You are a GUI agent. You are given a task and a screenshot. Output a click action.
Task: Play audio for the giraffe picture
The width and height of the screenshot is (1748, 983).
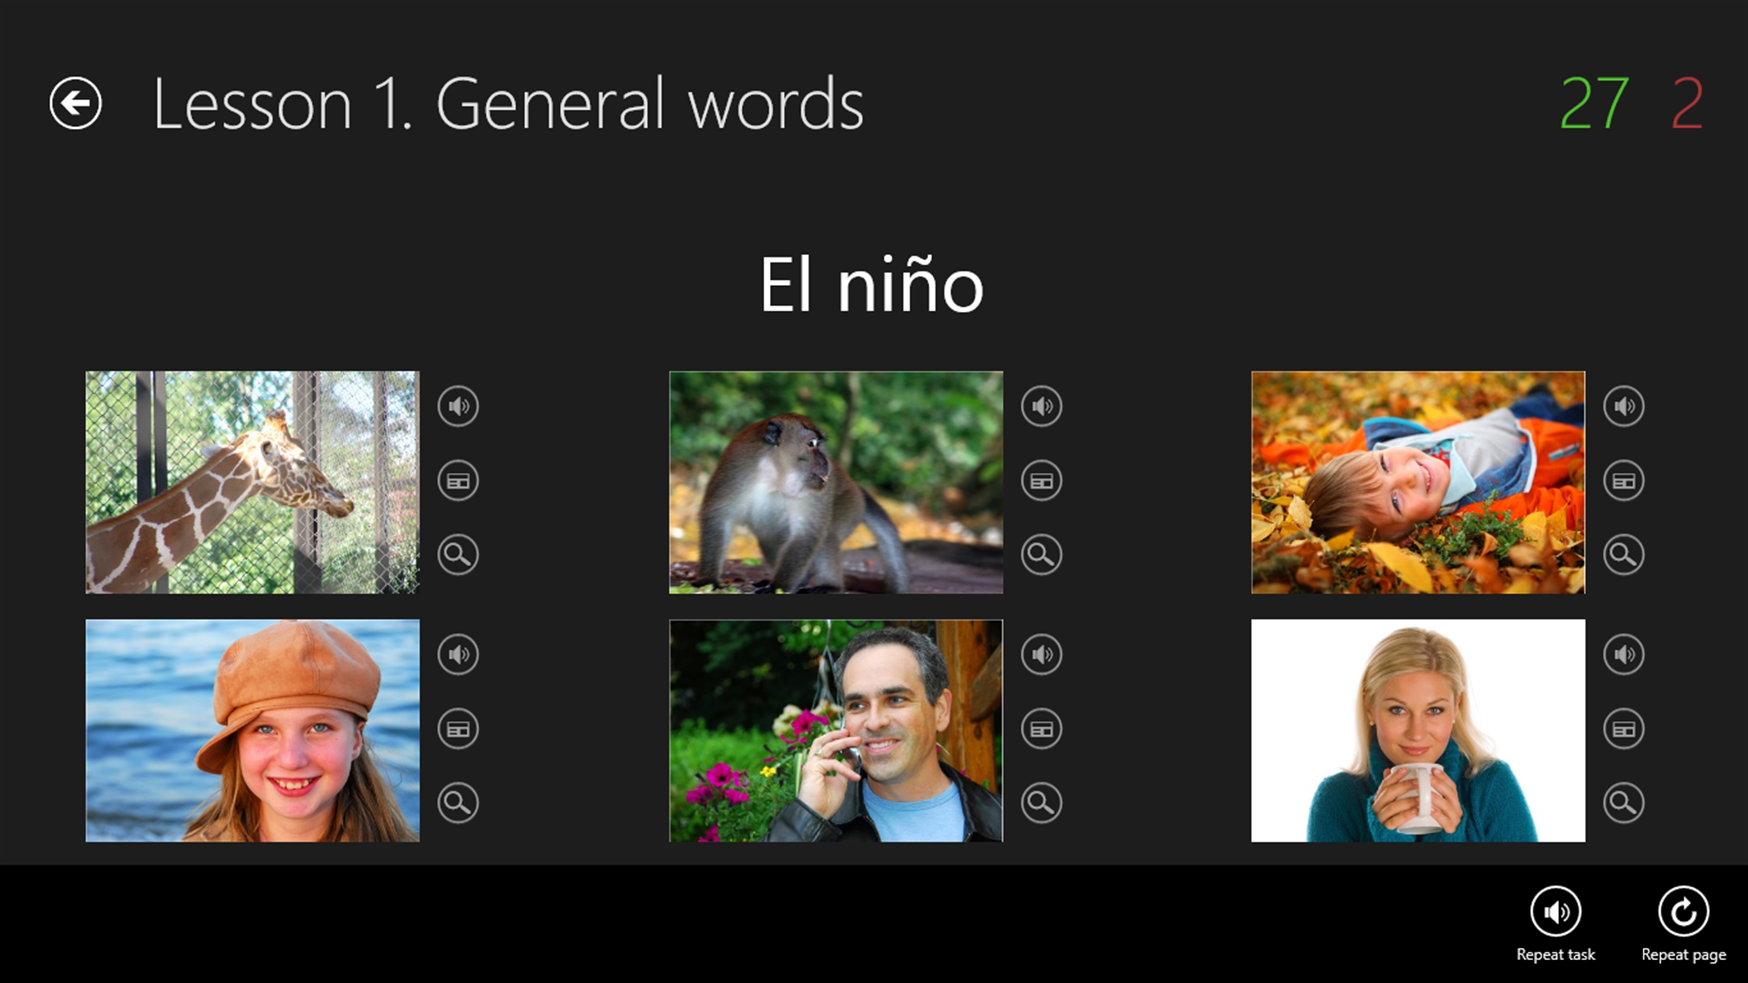[458, 406]
